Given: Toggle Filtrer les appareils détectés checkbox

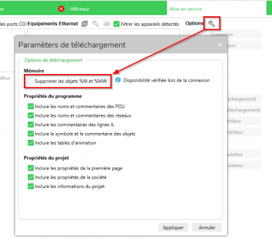Looking at the screenshot, I should click(x=116, y=24).
